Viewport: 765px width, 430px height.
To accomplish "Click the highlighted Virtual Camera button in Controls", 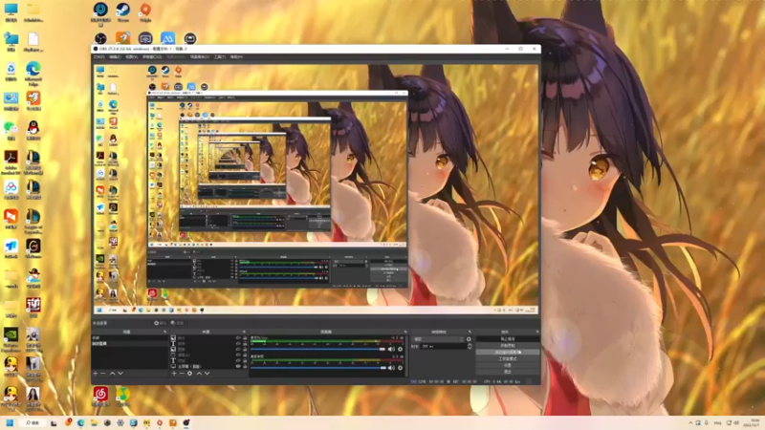I will point(508,352).
